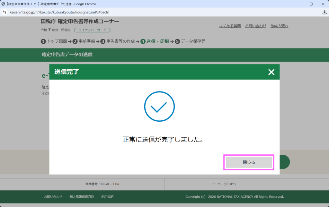This screenshot has height=207, width=329.
Task: Open the Chrome downloads icon
Action: point(324,12)
